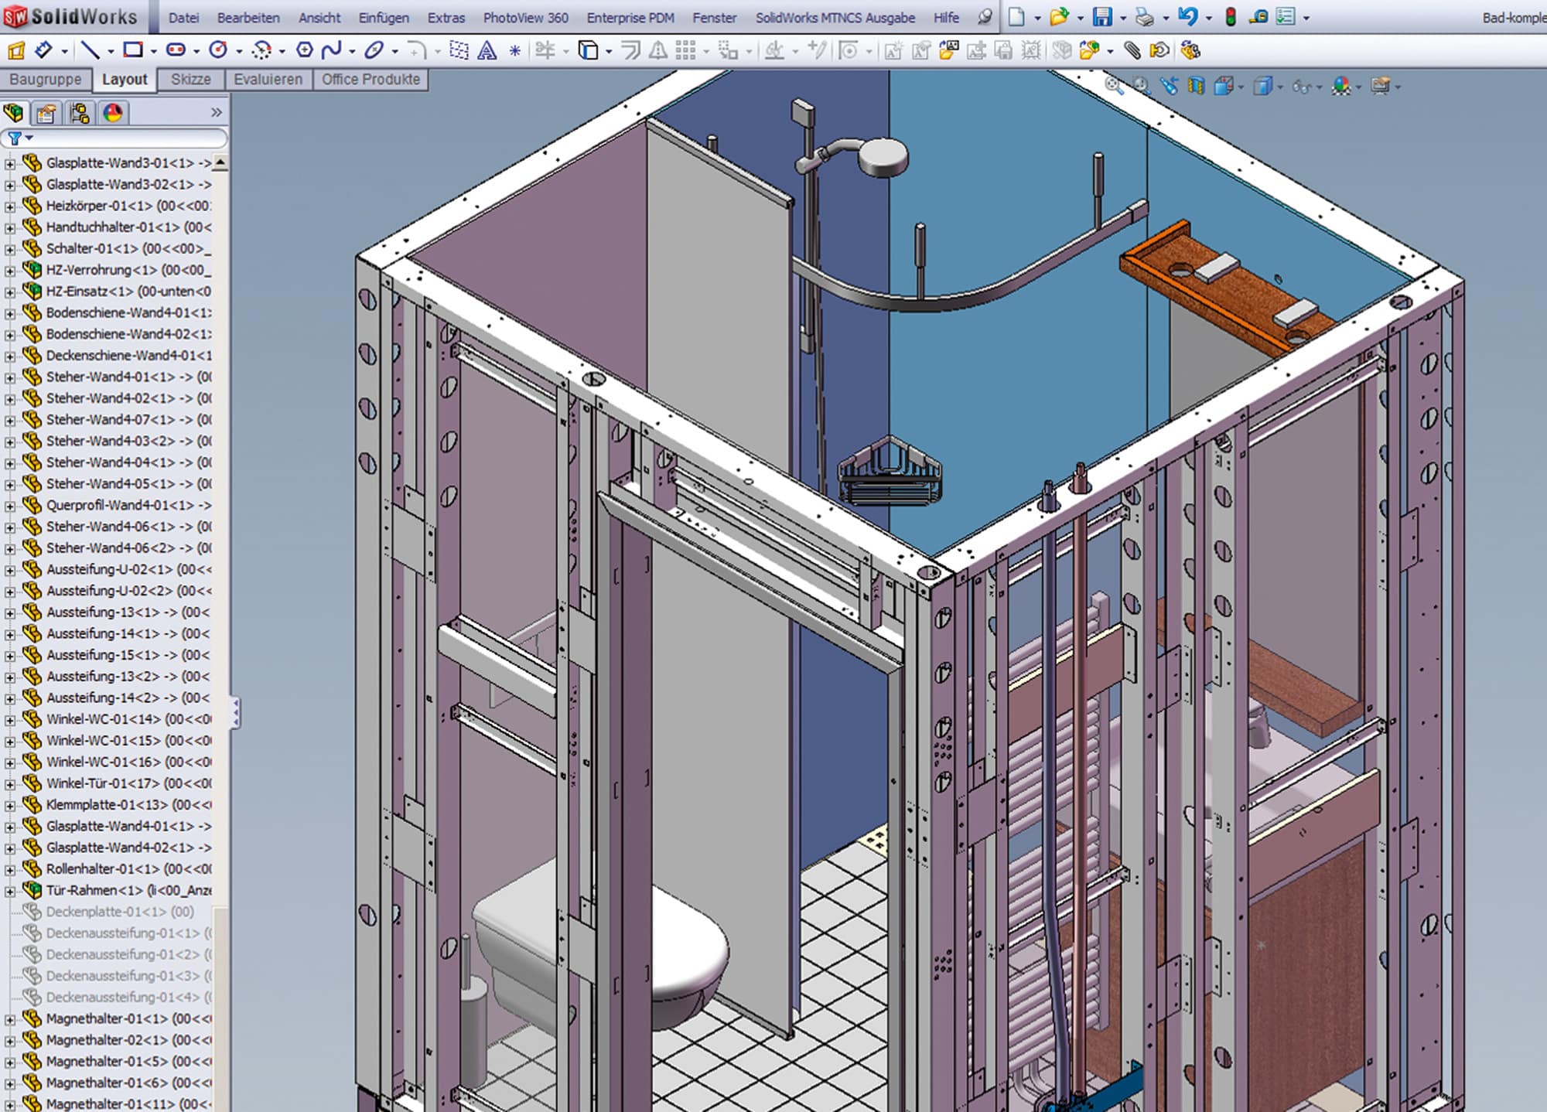This screenshot has height=1112, width=1547.
Task: Select the Corner Rectangle sketch tool
Action: coord(133,50)
